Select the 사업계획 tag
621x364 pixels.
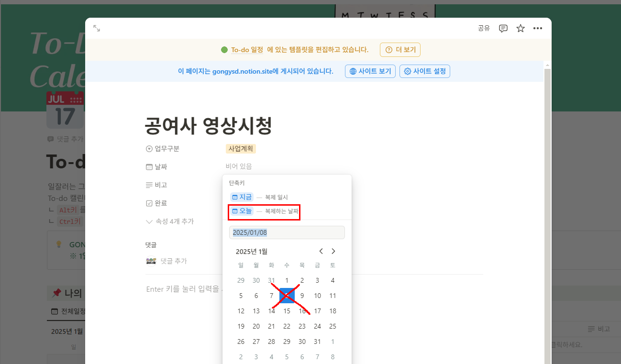pyautogui.click(x=241, y=149)
